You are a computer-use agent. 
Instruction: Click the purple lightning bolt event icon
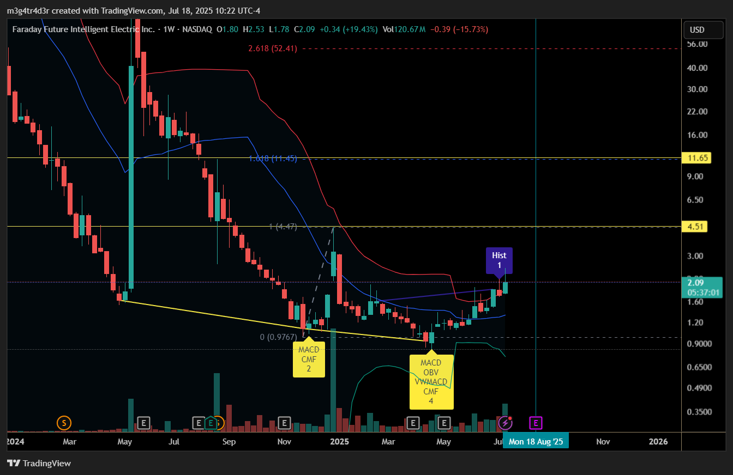[x=506, y=422]
